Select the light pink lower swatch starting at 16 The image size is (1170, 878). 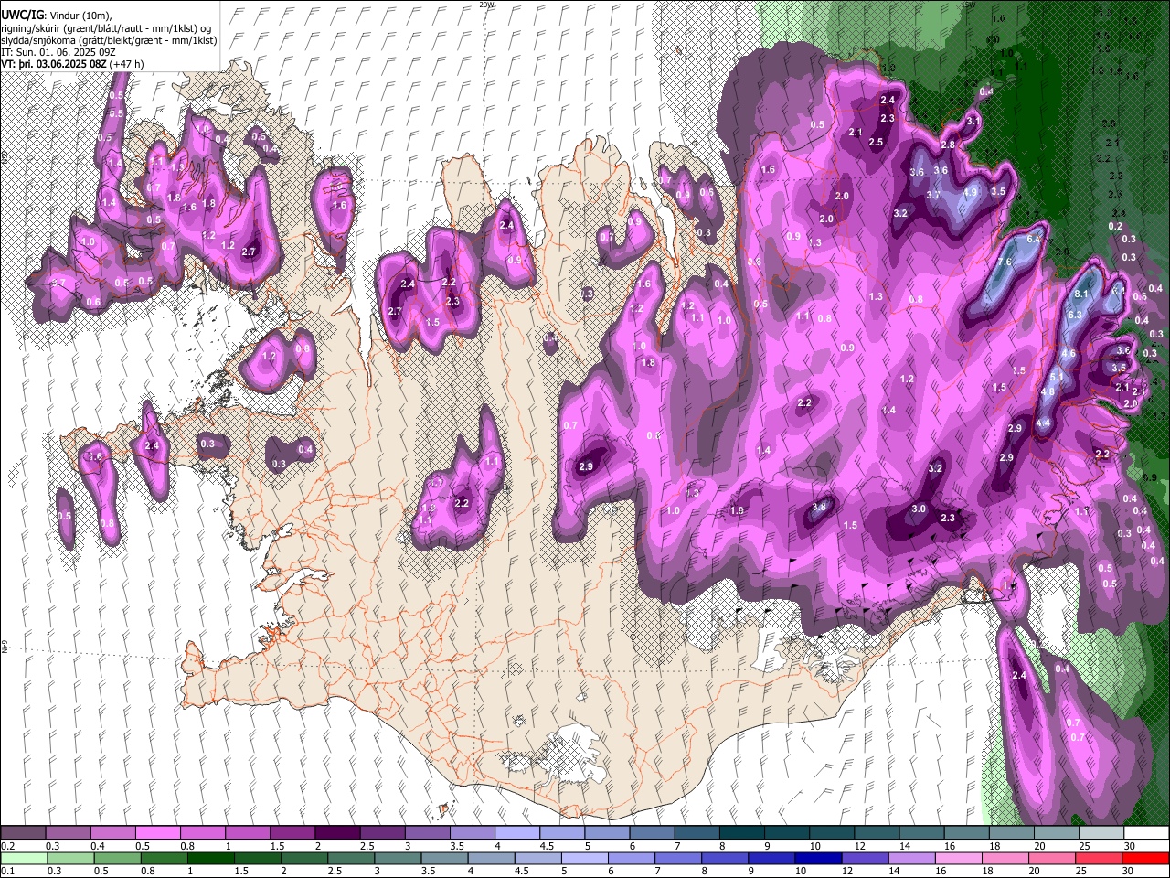[x=959, y=858]
